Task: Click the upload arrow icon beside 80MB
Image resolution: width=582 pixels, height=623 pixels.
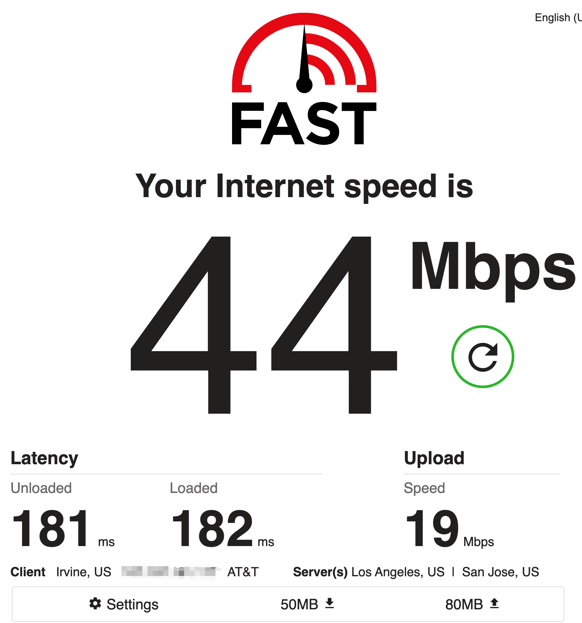Action: pos(494,603)
